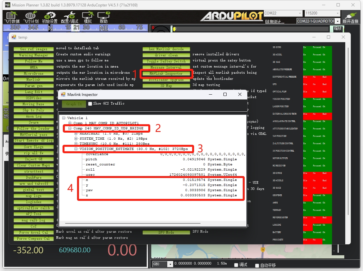The width and height of the screenshot is (363, 271).
Task: Click the temp window title icon
Action: point(14,37)
